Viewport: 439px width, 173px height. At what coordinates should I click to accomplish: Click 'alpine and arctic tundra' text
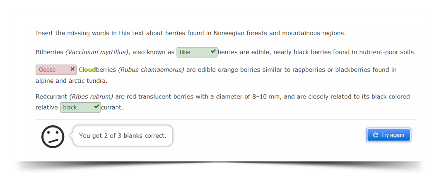click(71, 81)
